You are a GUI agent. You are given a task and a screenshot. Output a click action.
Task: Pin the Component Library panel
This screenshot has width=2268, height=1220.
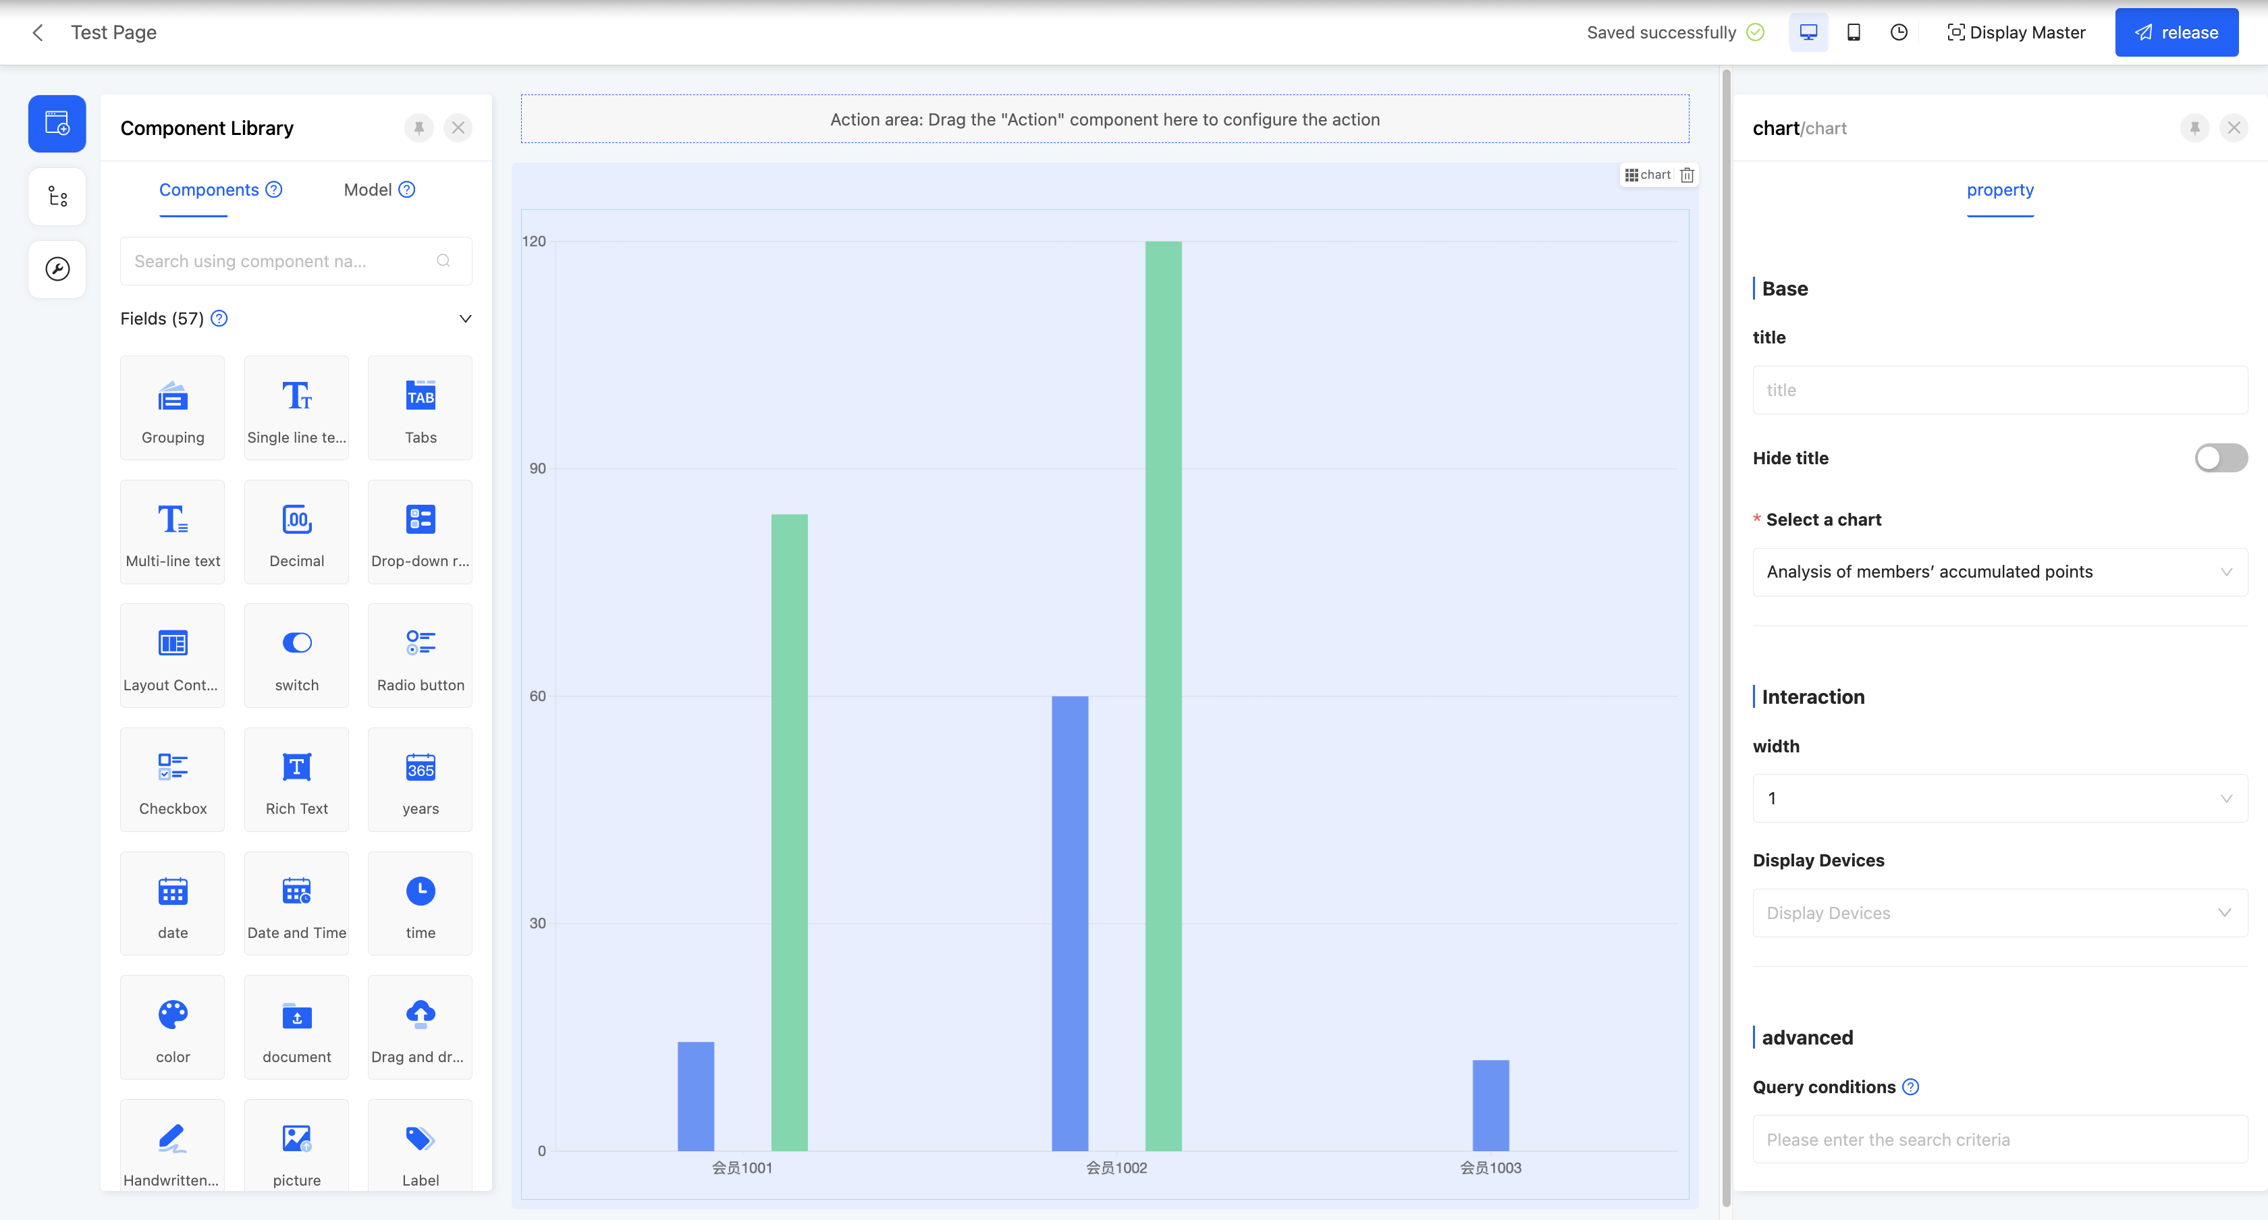tap(419, 128)
